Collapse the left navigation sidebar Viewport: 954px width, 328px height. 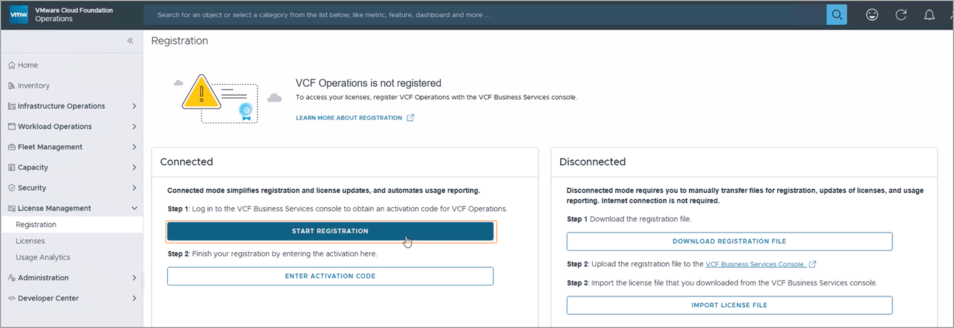[x=130, y=41]
